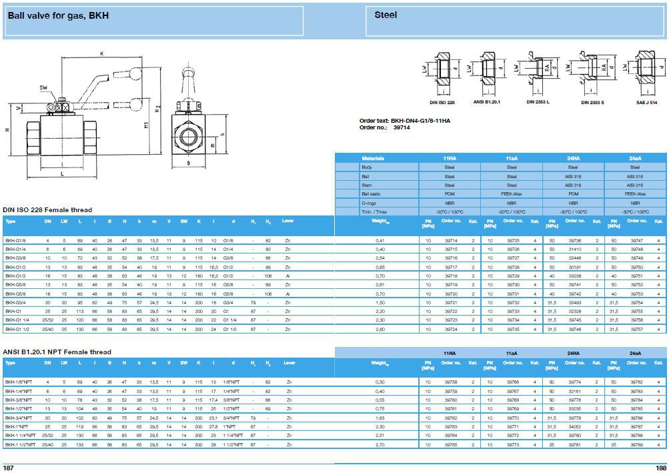This screenshot has width=669, height=473.
Task: Click the 'ANSI B1.20.1 NPT Female thread' heading
Action: click(x=57, y=352)
